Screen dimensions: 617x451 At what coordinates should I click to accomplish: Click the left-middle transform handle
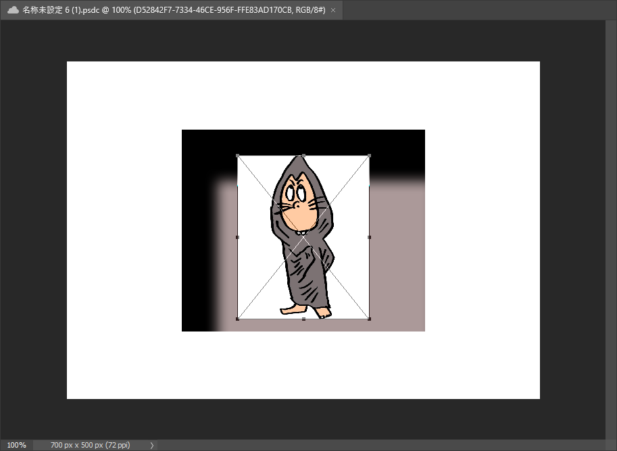point(237,237)
